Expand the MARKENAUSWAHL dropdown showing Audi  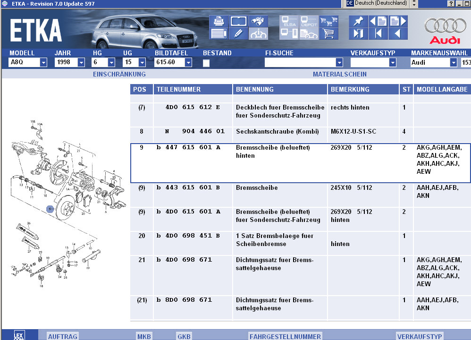pyautogui.click(x=454, y=62)
